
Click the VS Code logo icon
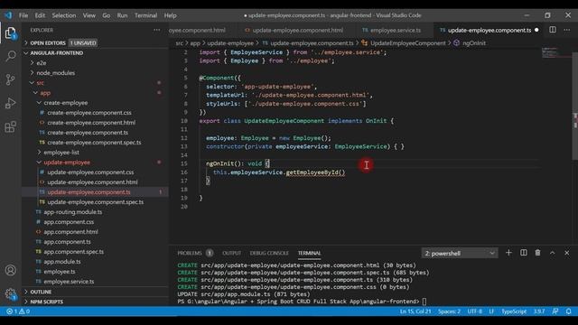point(8,15)
